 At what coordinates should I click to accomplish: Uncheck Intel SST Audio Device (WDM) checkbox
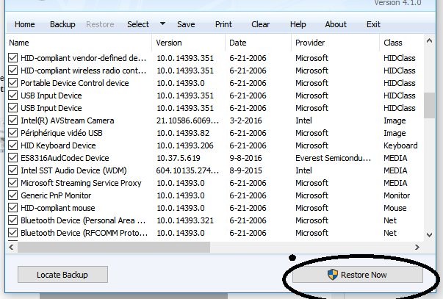point(12,170)
